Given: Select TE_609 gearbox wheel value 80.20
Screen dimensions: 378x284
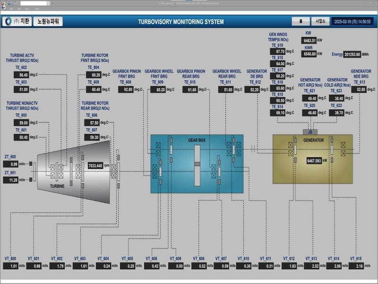Looking at the screenshot, I should [158, 89].
